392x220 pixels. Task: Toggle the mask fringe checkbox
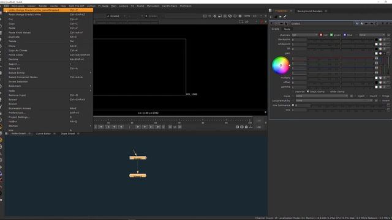coord(380,96)
